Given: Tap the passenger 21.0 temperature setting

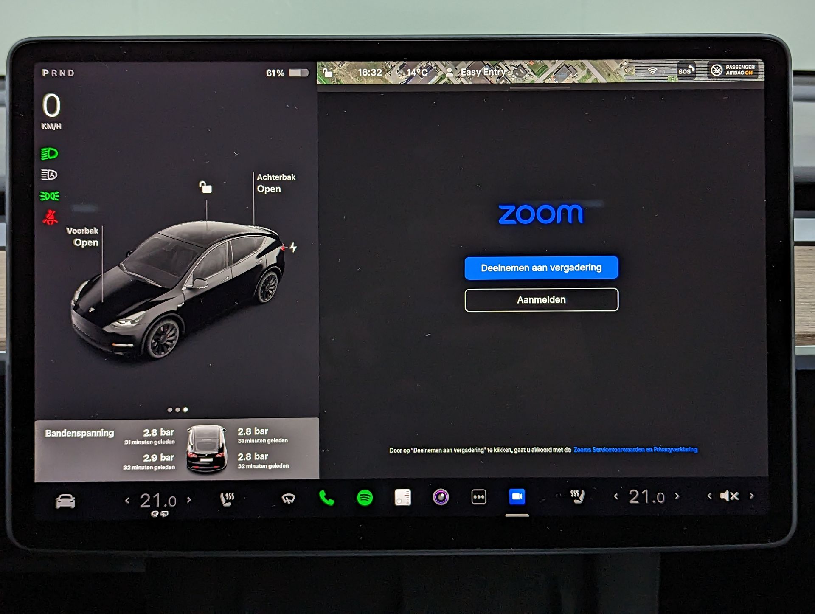Looking at the screenshot, I should coord(646,496).
